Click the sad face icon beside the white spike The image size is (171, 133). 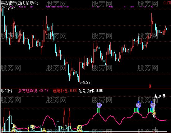coord(153,105)
